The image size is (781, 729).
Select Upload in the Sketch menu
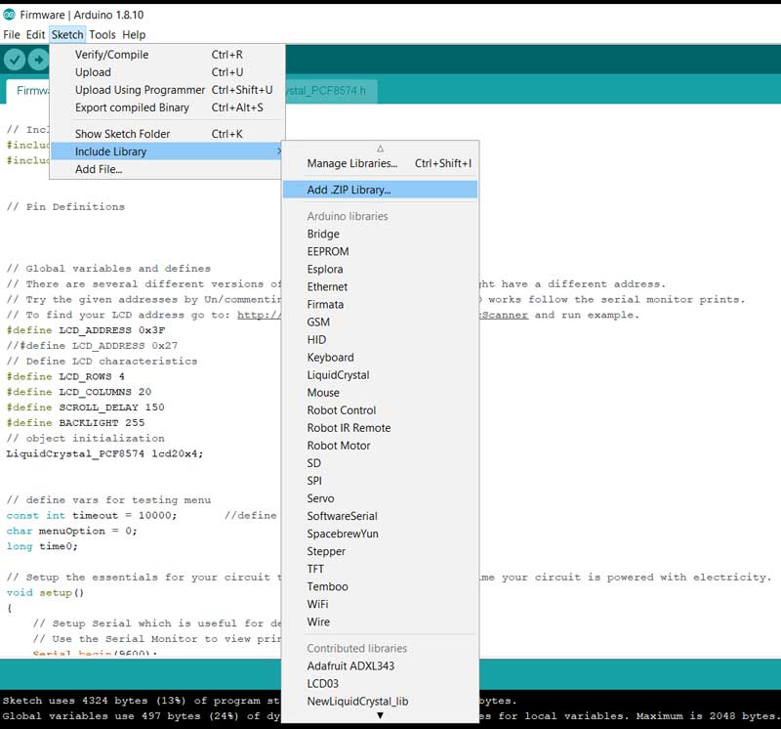click(x=167, y=72)
